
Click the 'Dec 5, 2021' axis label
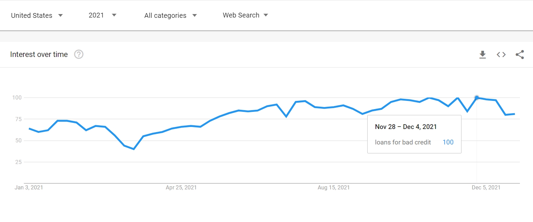pos(486,187)
